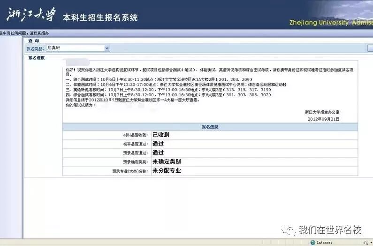Screen dimensions: 373x246
Task: Click the 初审是否通过 label
Action: (x=136, y=144)
